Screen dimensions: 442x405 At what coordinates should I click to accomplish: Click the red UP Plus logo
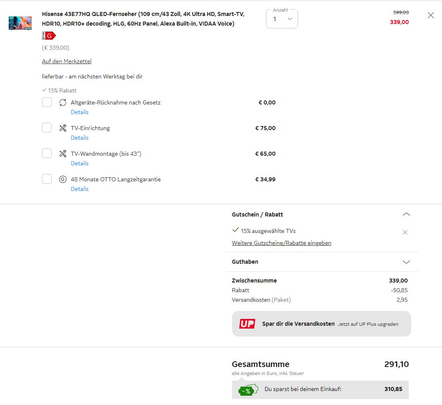pos(247,324)
